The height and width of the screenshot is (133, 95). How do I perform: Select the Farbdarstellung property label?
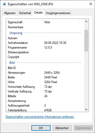click(17, 110)
